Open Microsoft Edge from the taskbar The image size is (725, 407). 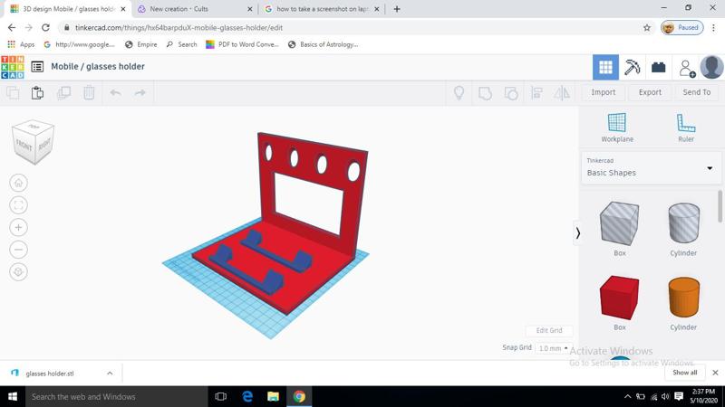247,396
